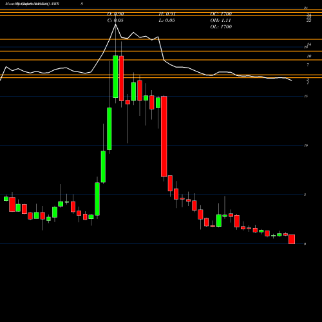
Task: Select the last red candle at chart's right end
Action: tap(292, 239)
